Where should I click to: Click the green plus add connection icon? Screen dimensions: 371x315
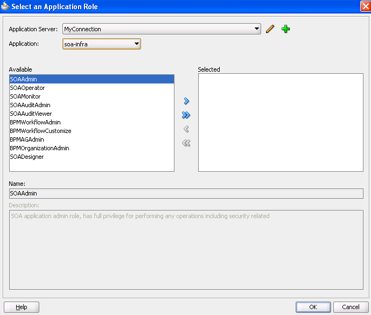coord(285,29)
